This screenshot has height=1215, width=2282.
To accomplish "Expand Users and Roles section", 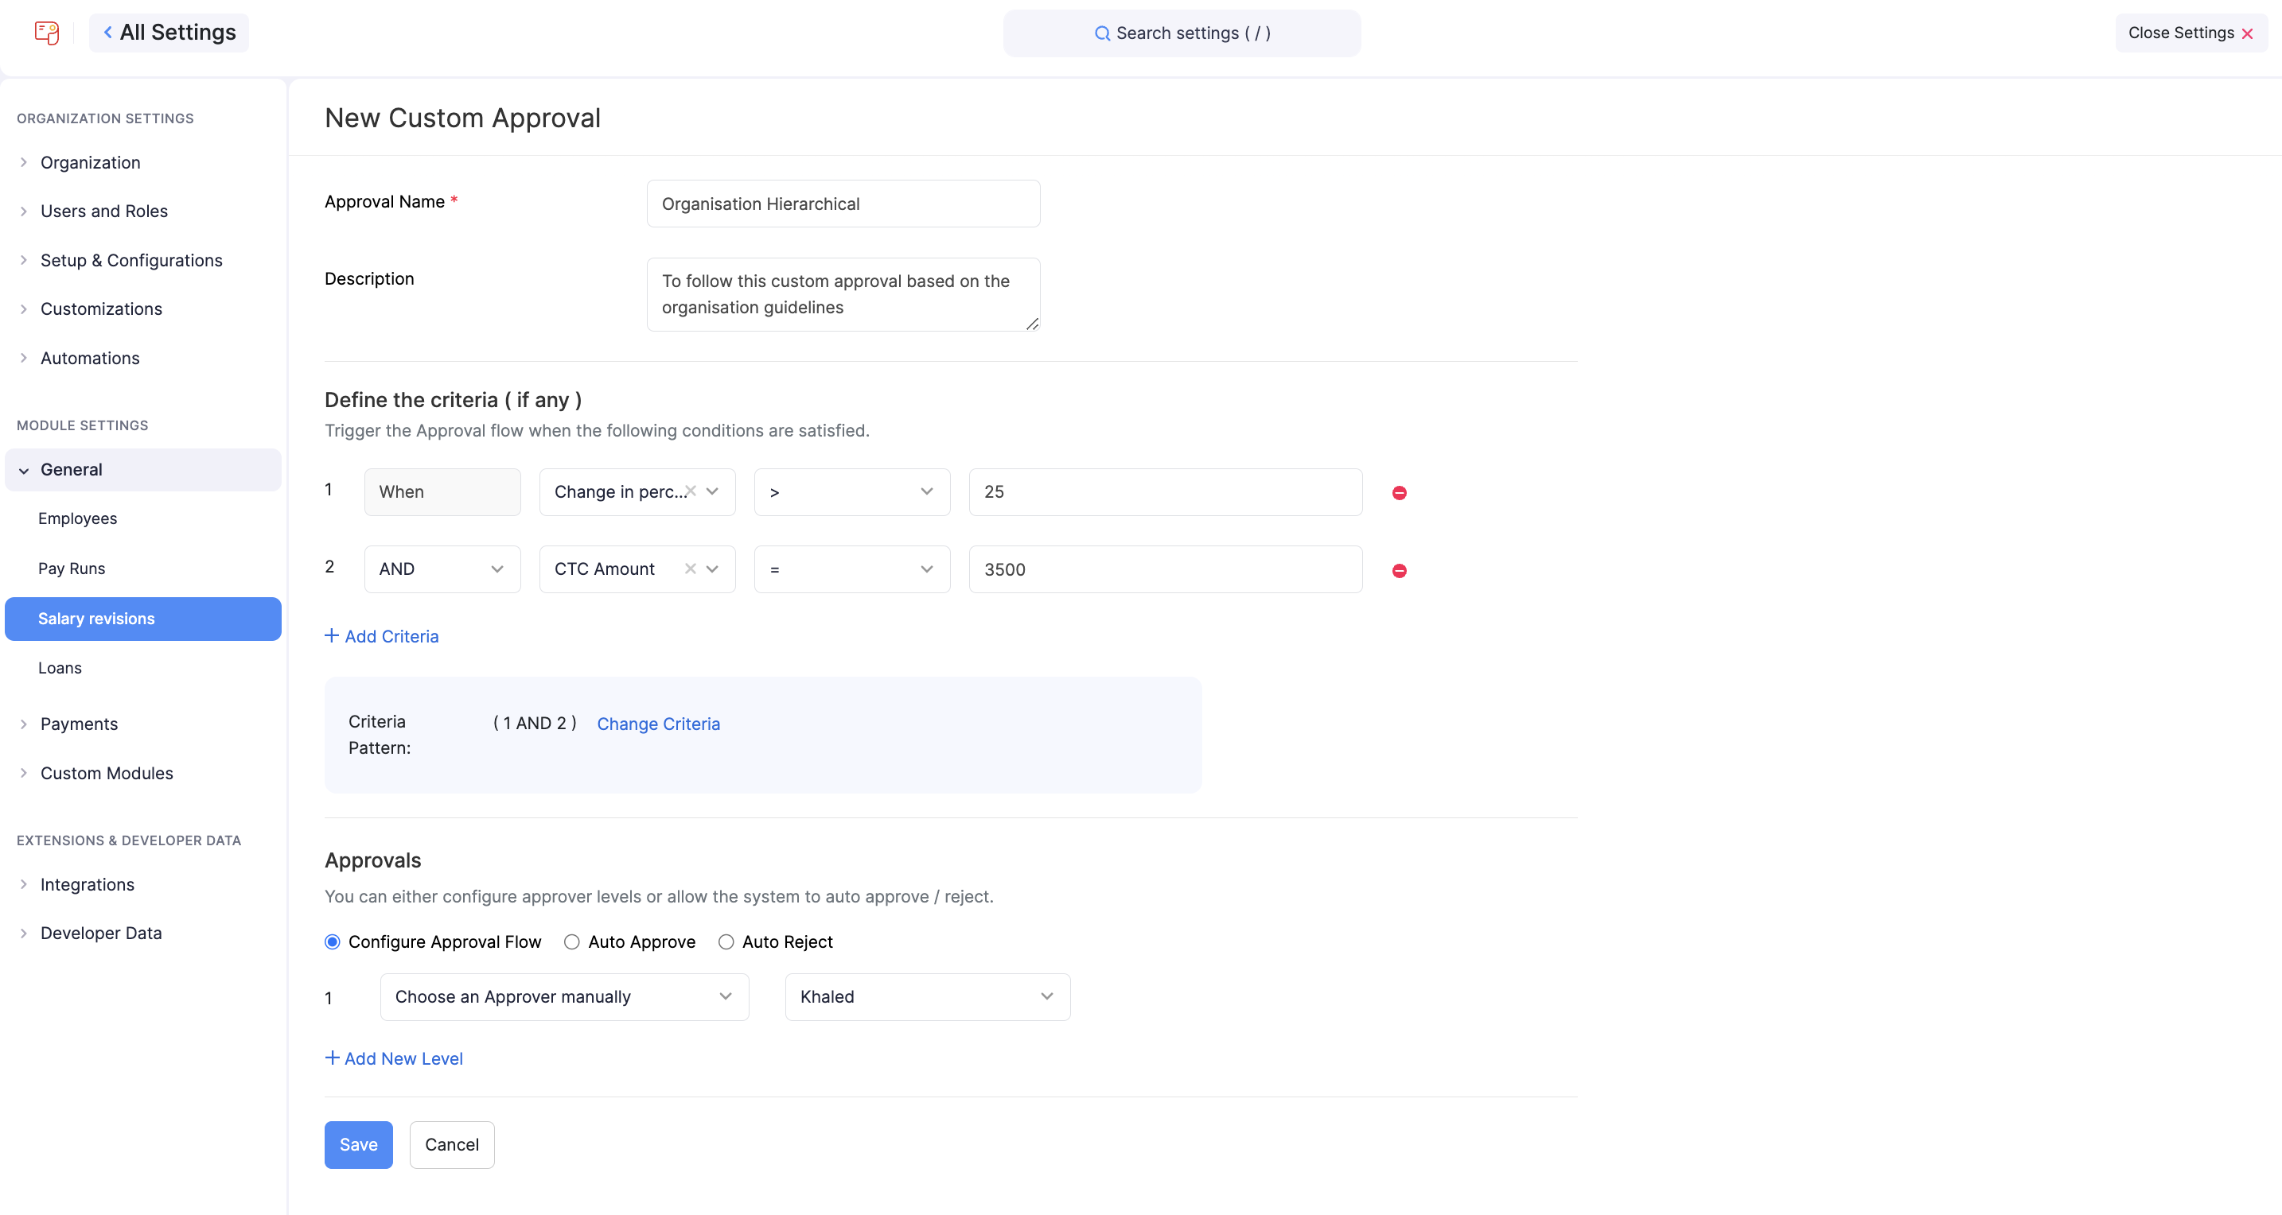I will click(103, 211).
